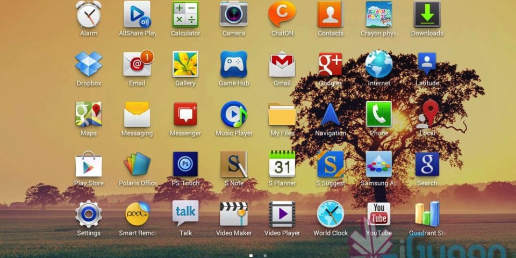
Task: Open Email with one unread notification
Action: [137, 64]
